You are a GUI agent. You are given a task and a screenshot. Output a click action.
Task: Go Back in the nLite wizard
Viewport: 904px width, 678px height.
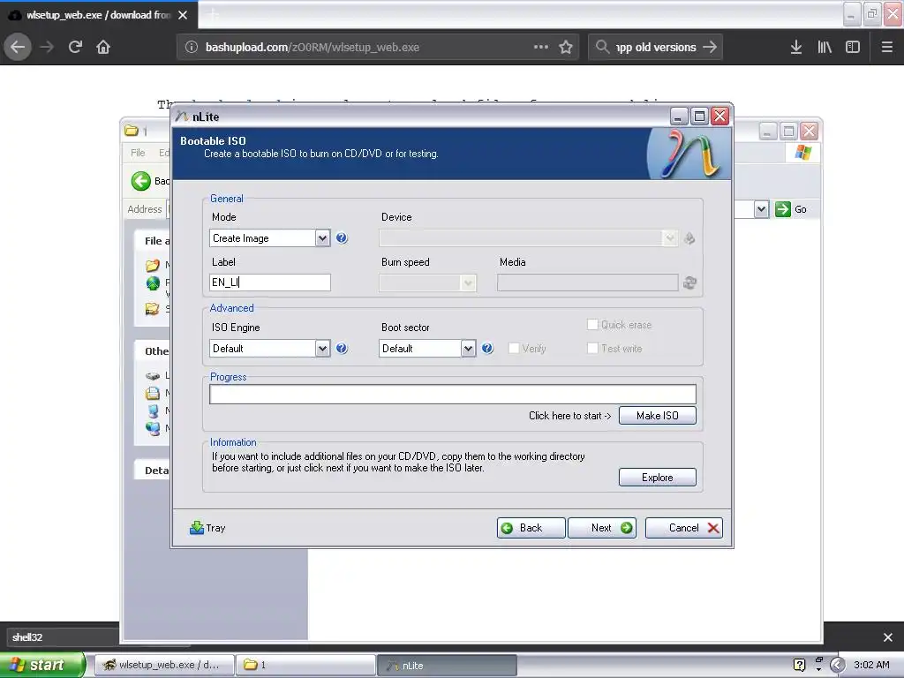point(531,528)
